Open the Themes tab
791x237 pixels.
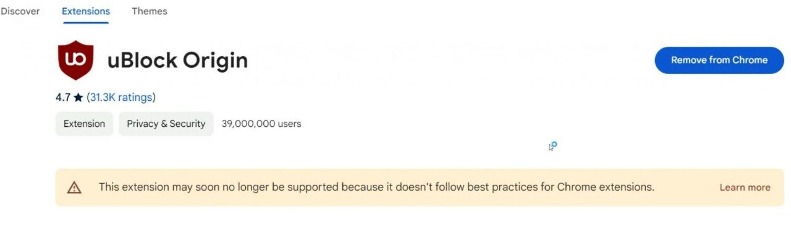click(150, 11)
